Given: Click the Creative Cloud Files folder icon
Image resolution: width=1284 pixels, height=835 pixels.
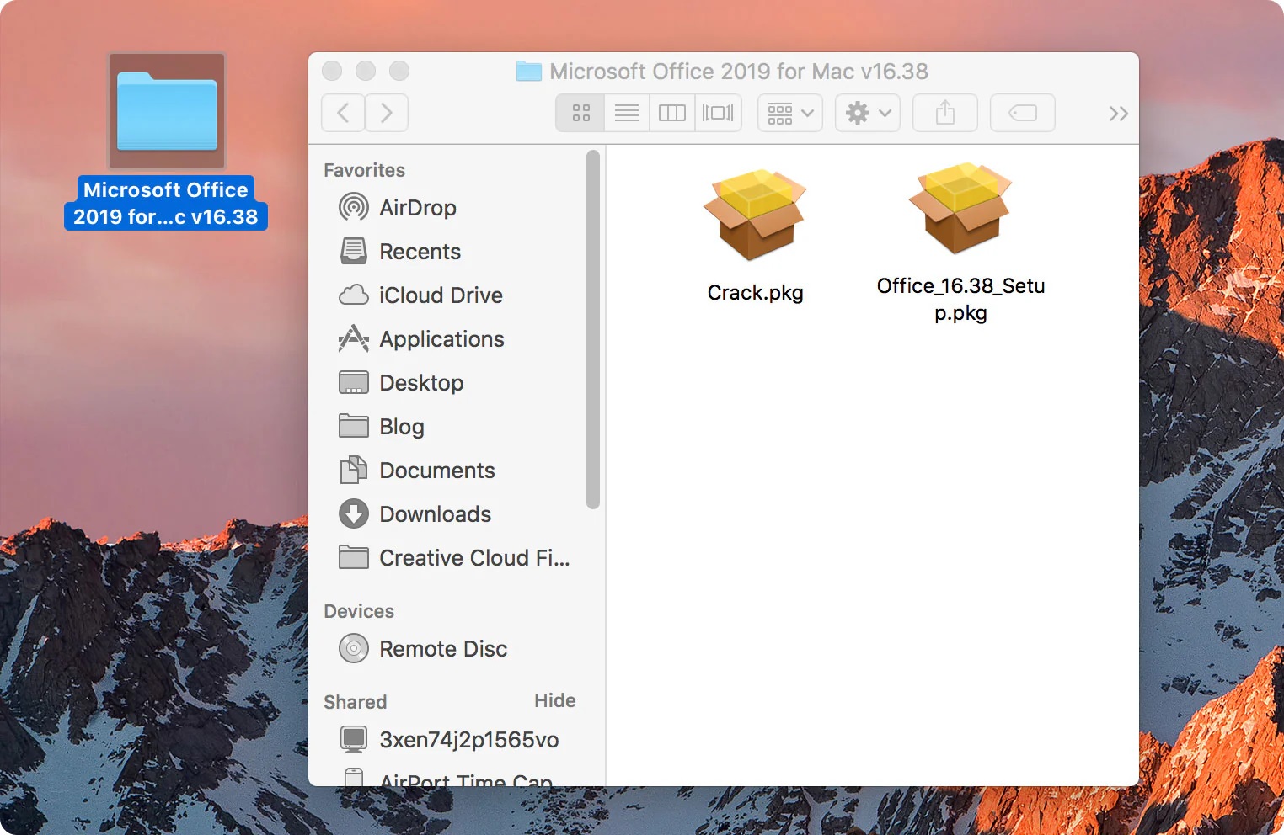Looking at the screenshot, I should click(x=354, y=557).
